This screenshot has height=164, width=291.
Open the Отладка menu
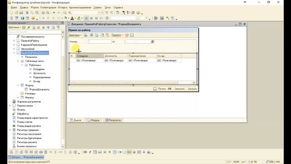point(63,8)
